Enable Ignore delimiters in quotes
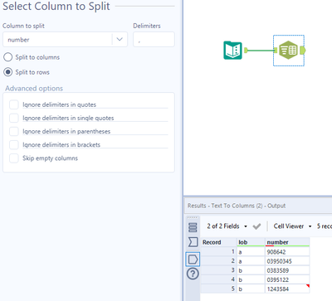The image size is (332, 301). point(14,104)
